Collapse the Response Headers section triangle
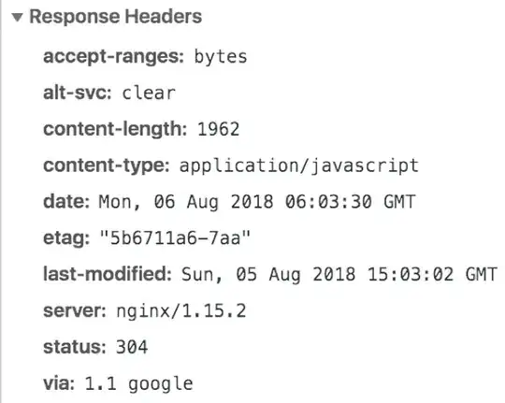This screenshot has height=403, width=505. (18, 17)
